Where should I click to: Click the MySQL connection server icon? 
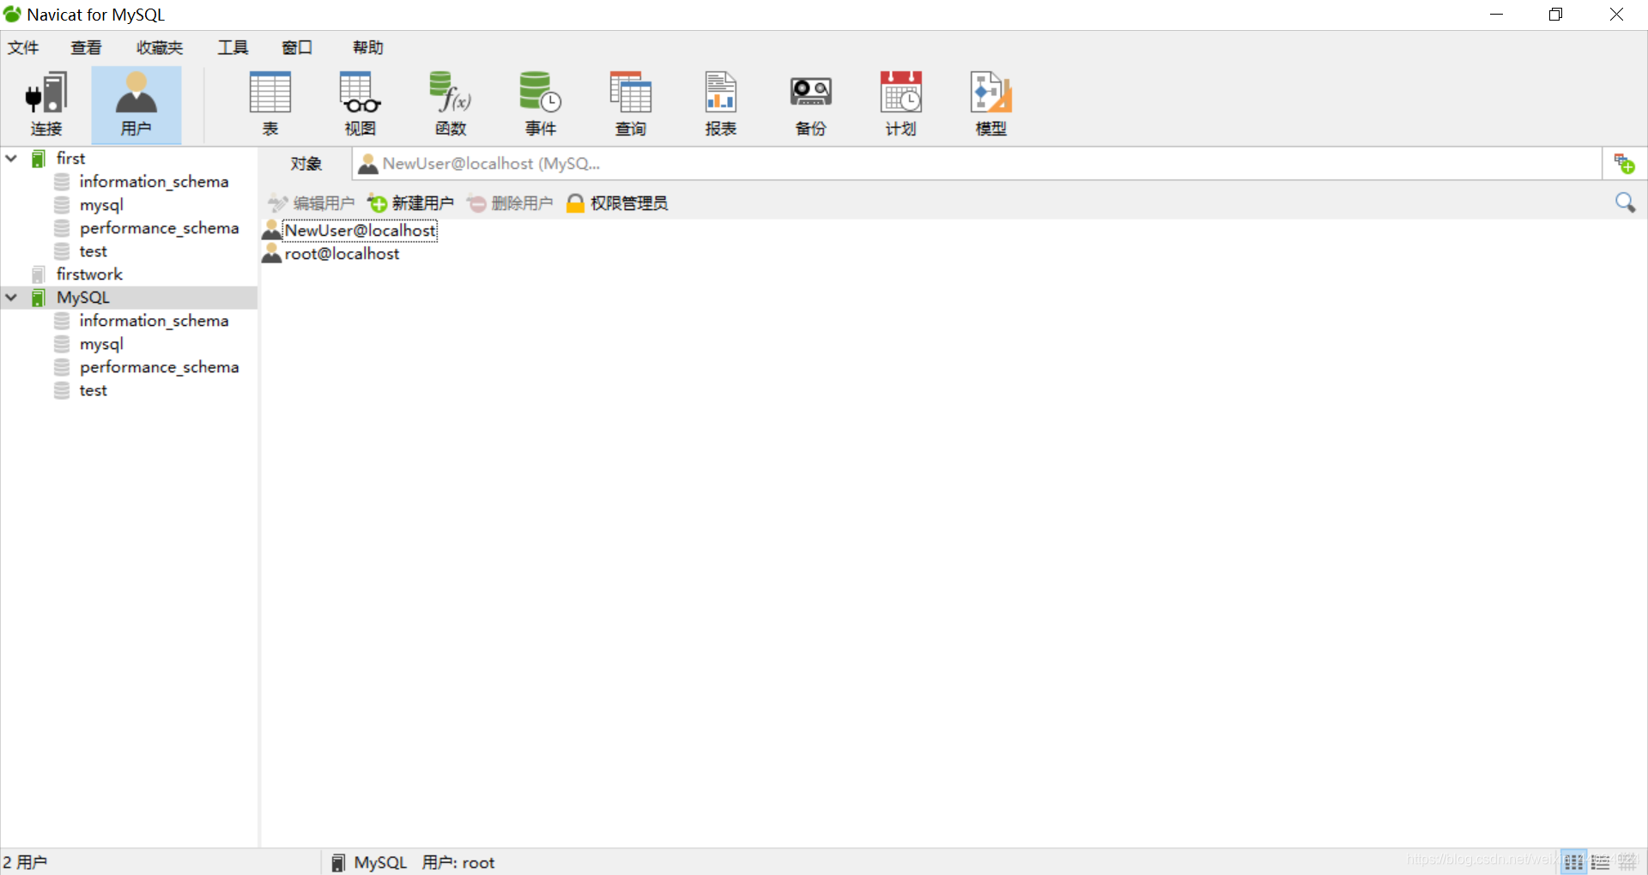(x=39, y=298)
